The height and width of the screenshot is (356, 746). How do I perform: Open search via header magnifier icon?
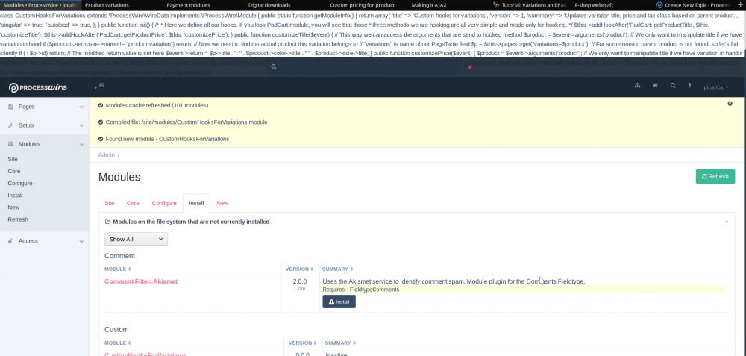coord(673,86)
